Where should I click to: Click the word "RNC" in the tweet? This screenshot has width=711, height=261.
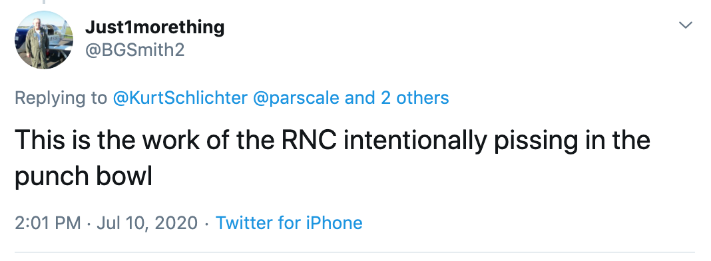(309, 140)
